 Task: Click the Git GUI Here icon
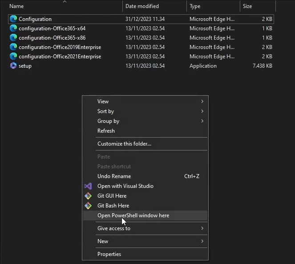coord(88,196)
